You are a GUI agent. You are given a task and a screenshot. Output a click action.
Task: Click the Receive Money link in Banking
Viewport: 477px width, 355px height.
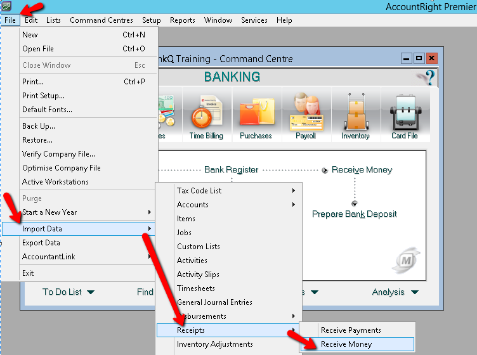coord(362,170)
